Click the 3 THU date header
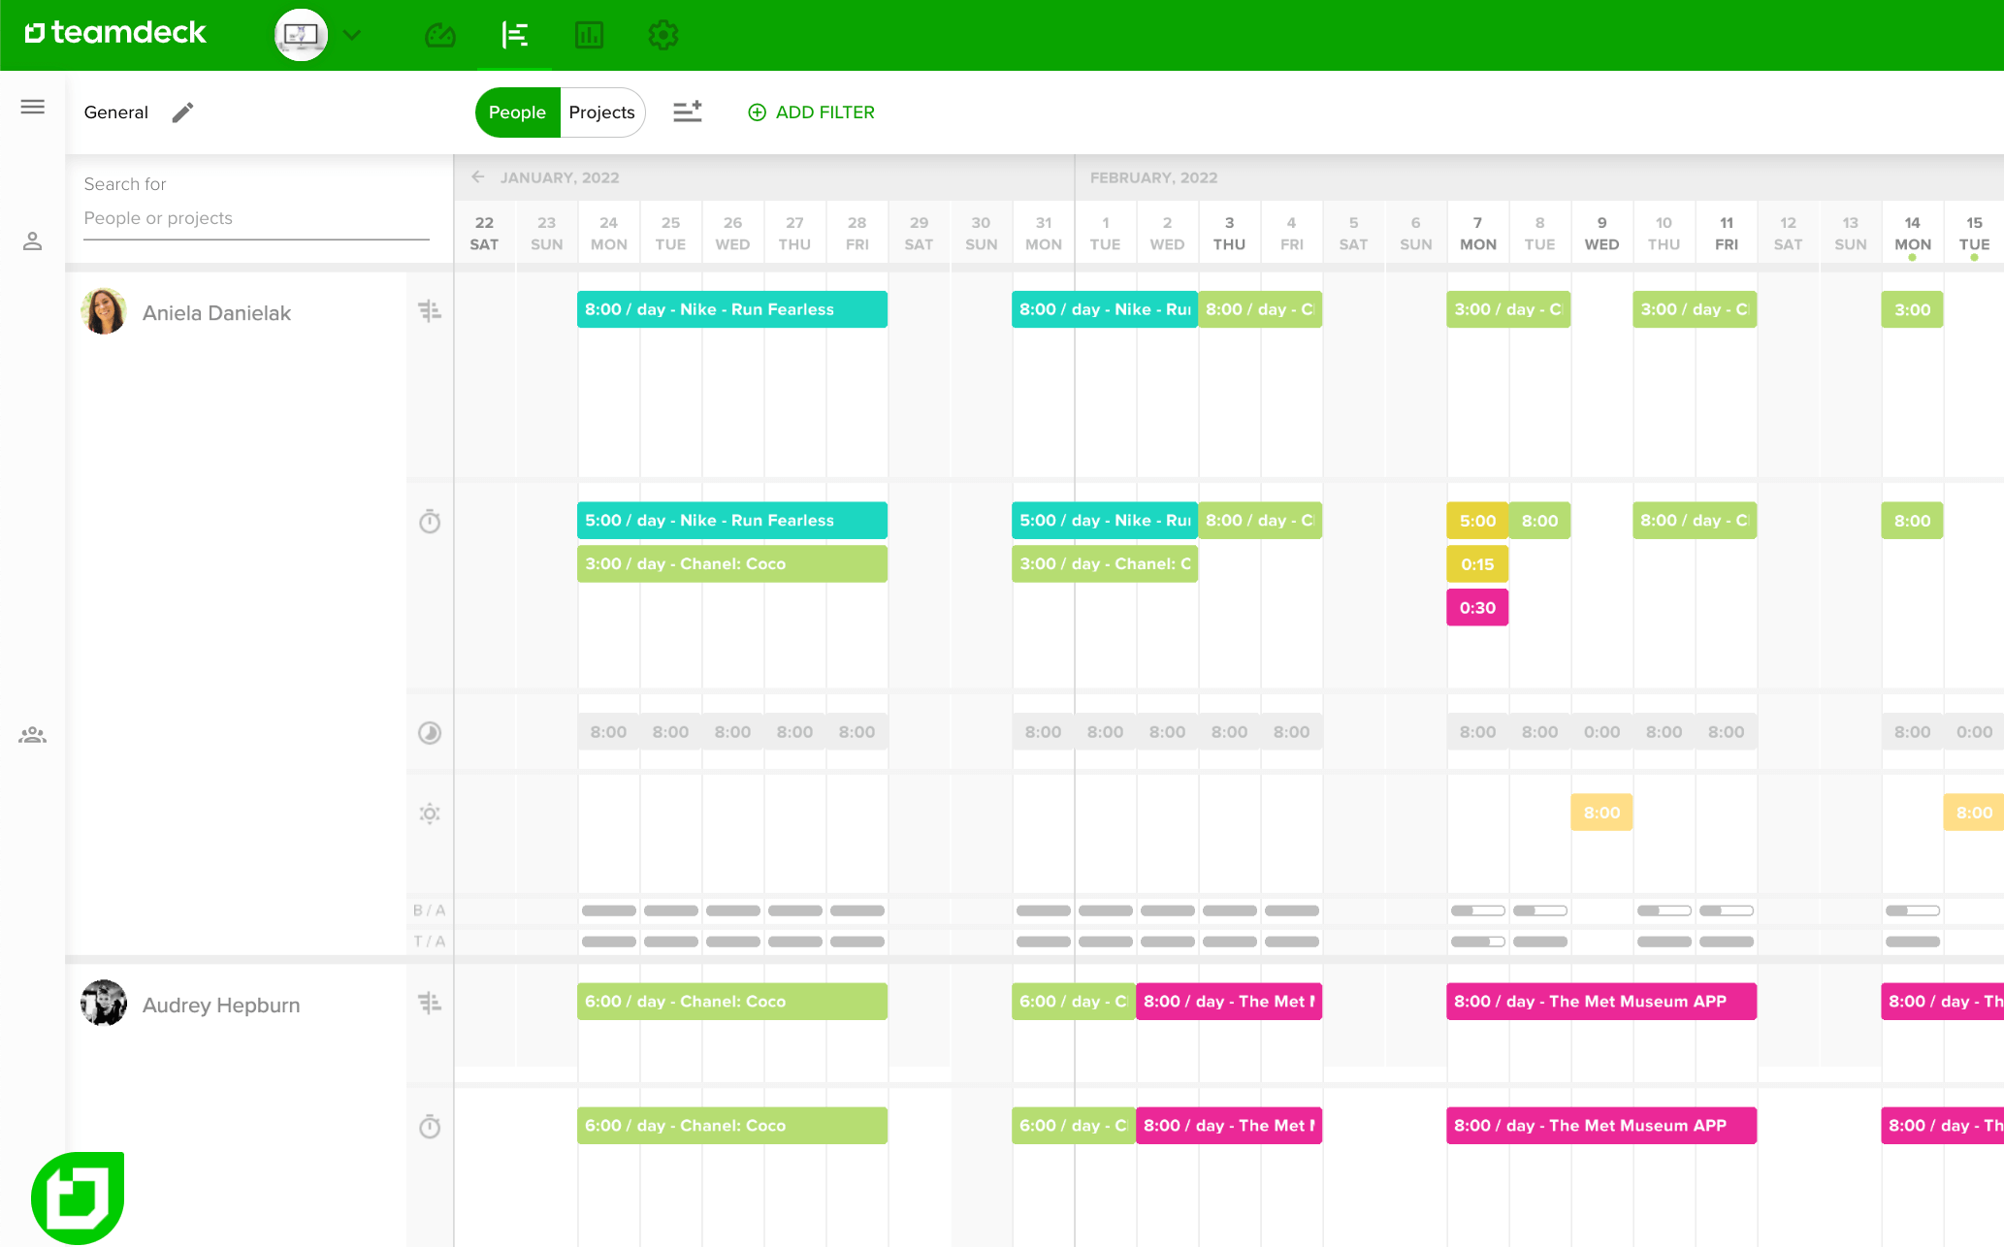 tap(1229, 234)
